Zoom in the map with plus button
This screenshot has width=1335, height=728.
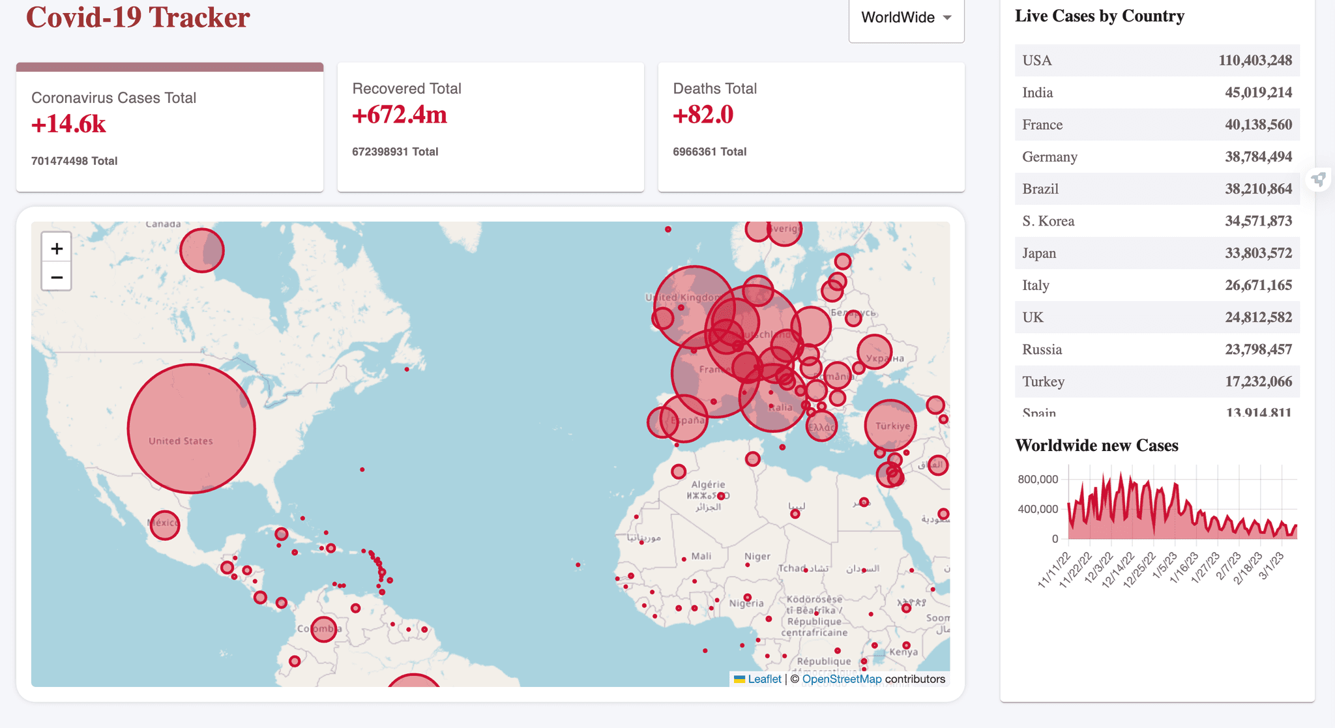pyautogui.click(x=57, y=248)
